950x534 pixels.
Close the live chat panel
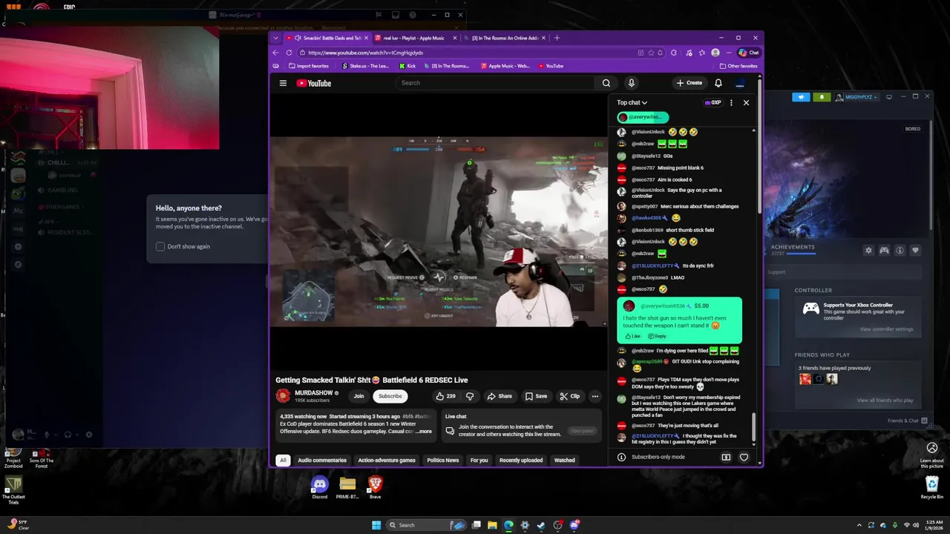coord(746,102)
